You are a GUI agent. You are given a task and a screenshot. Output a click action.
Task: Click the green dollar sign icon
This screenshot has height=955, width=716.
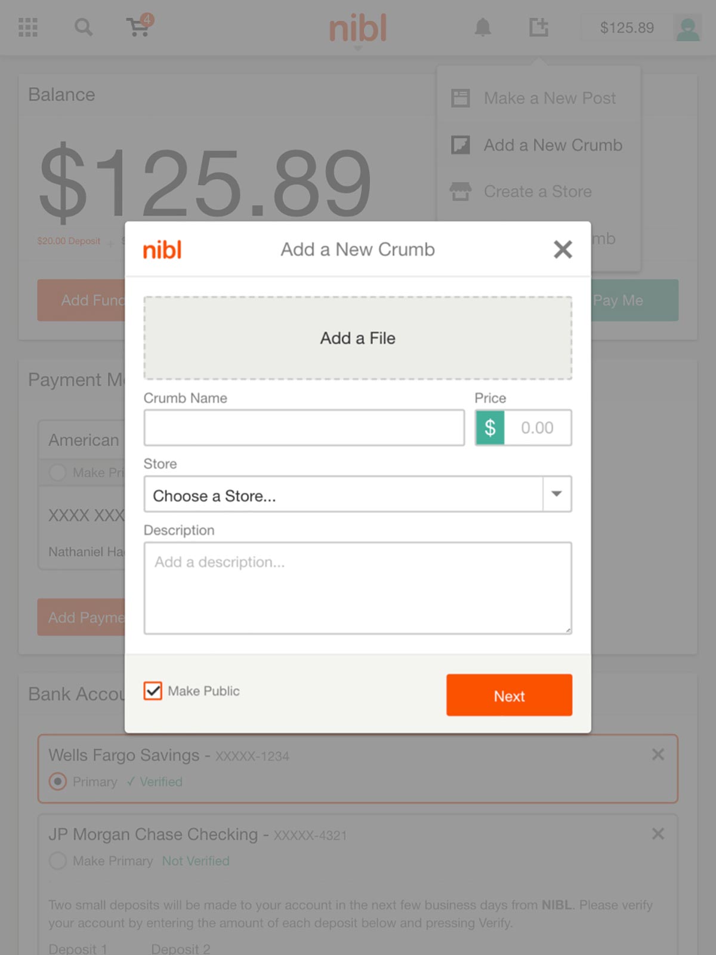click(490, 428)
